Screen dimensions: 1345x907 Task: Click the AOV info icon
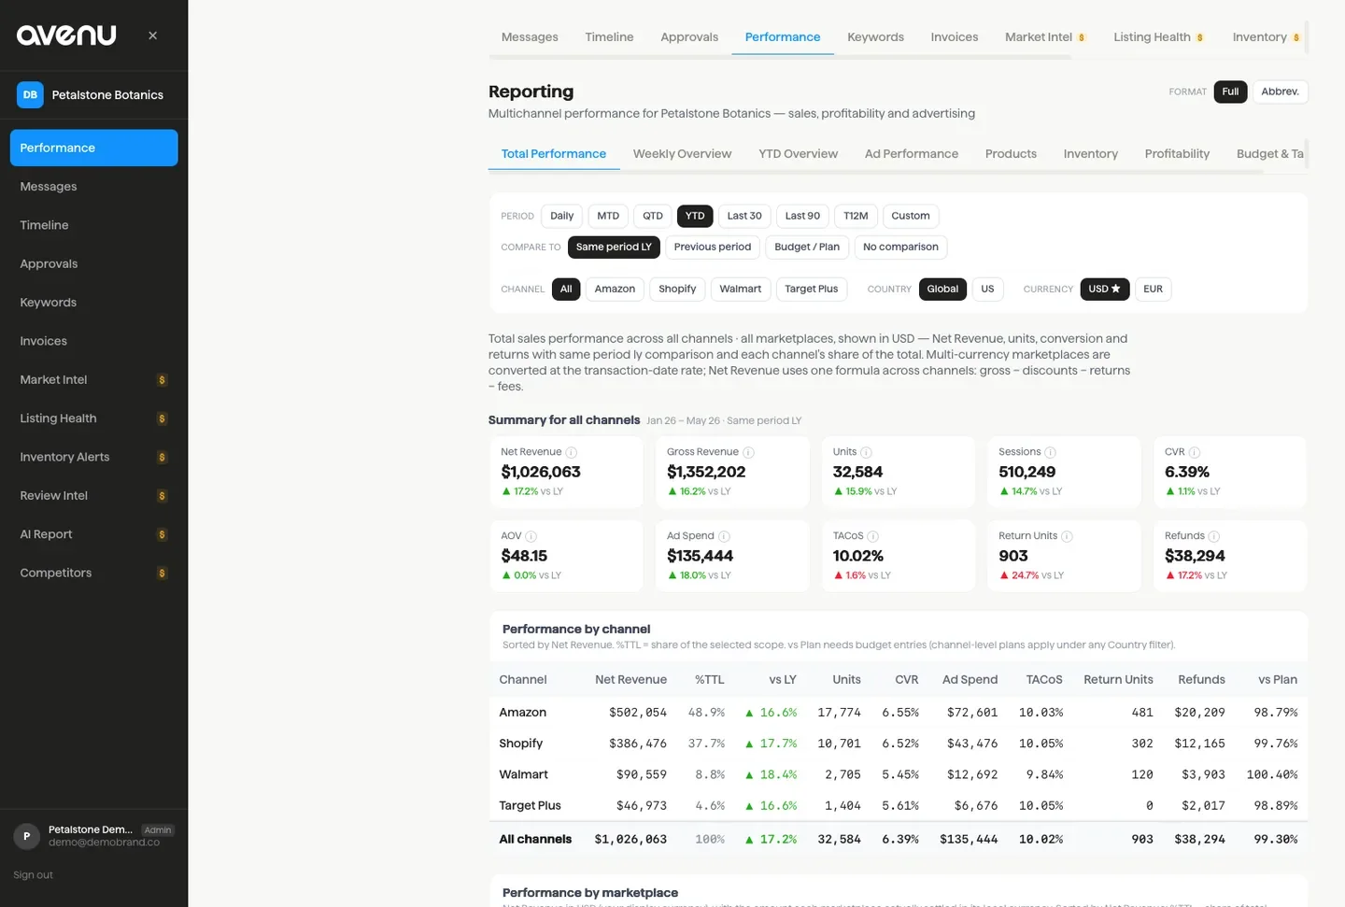pos(531,536)
